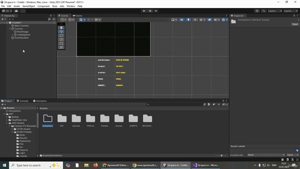The width and height of the screenshot is (300, 169).
Task: Select the Explosions folder in project tree
Action: click(25, 141)
